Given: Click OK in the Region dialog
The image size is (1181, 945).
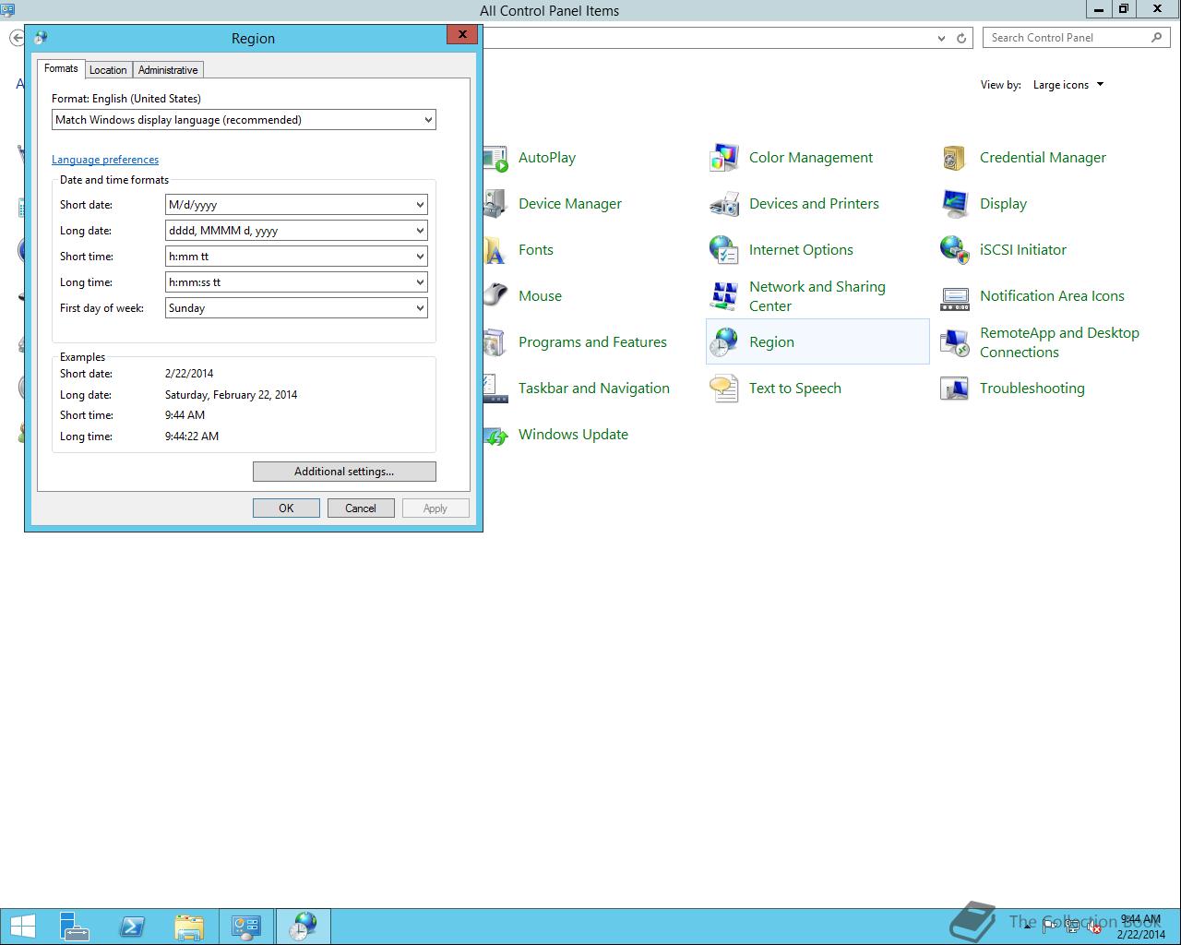Looking at the screenshot, I should tap(286, 508).
